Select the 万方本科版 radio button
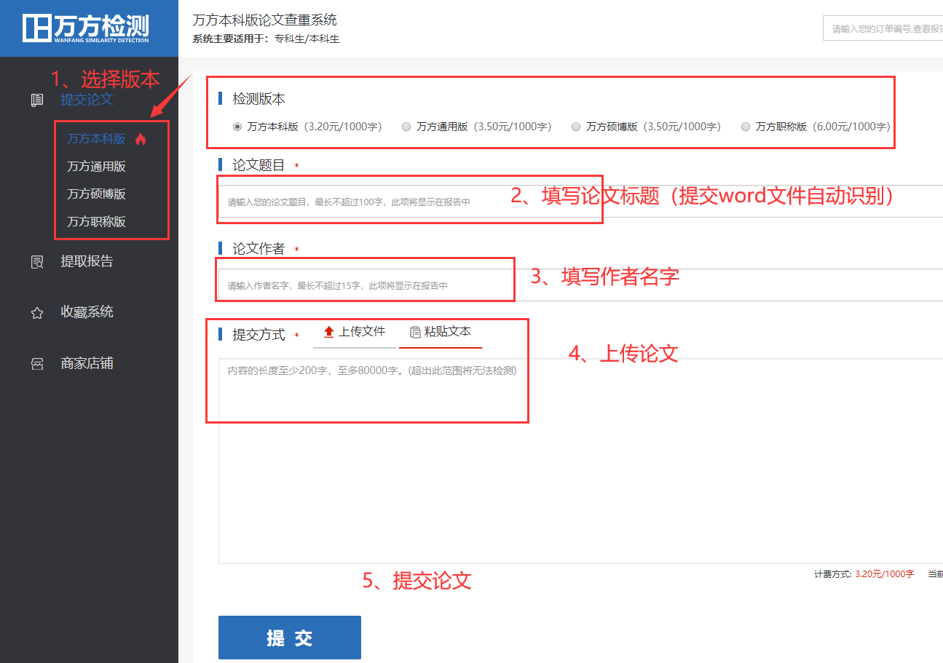This screenshot has width=943, height=663. tap(237, 127)
